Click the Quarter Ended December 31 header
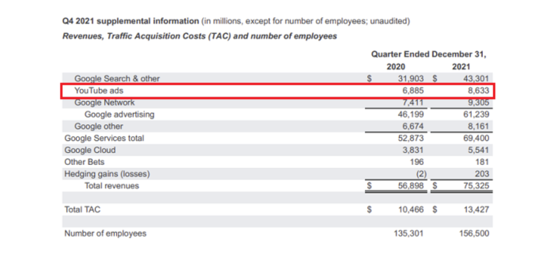Viewport: 553px width, 276px height. click(429, 54)
